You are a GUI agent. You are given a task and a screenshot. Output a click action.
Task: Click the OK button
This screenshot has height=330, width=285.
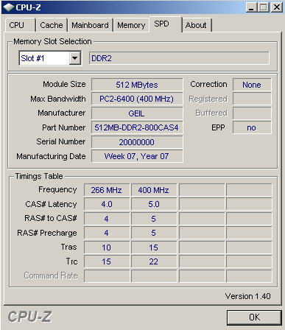pos(254,317)
